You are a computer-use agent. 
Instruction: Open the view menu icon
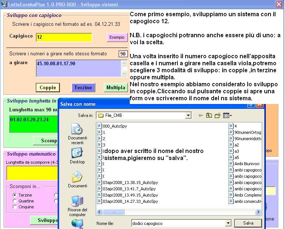click(227, 115)
